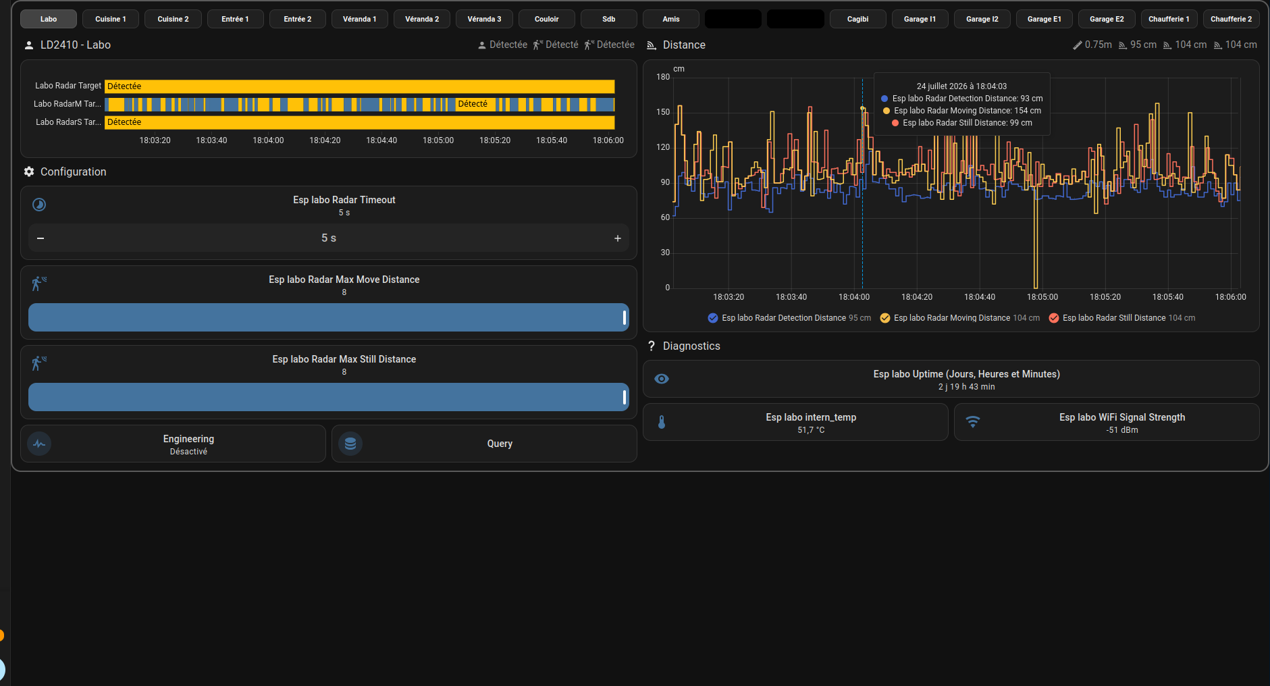The image size is (1270, 686).
Task: Click the Max Still Distance motion icon
Action: coord(39,363)
